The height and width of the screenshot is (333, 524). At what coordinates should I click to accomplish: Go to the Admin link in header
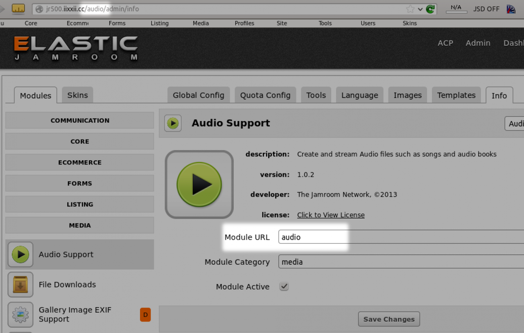pos(478,43)
